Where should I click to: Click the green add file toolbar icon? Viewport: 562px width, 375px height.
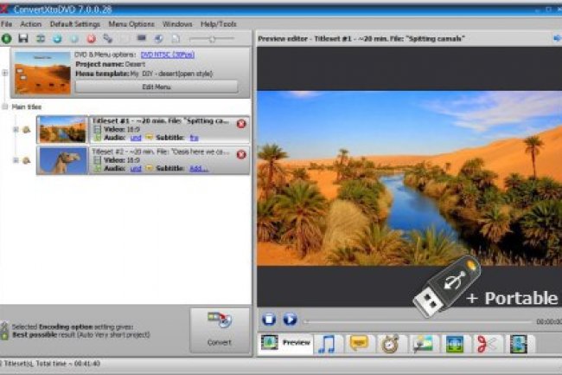click(7, 39)
